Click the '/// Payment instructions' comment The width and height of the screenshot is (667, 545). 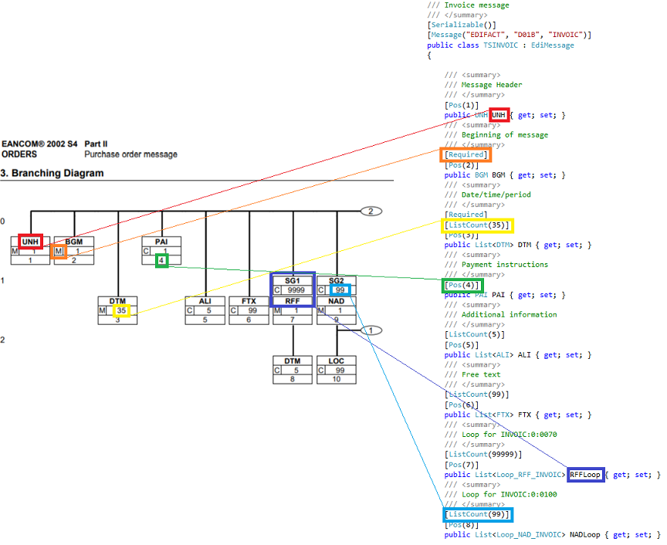496,264
